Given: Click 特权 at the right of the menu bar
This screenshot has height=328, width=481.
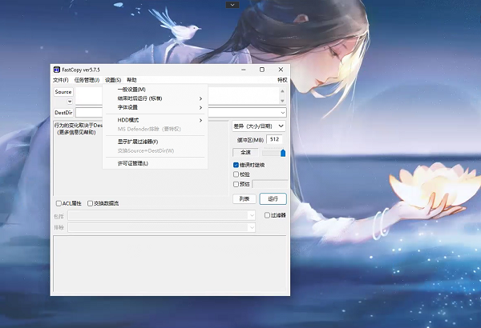Looking at the screenshot, I should click(x=282, y=80).
